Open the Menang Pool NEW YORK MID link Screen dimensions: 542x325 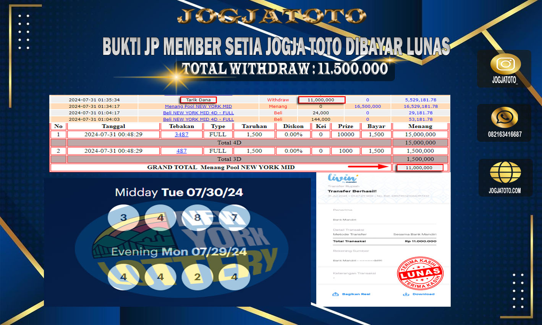(x=198, y=106)
